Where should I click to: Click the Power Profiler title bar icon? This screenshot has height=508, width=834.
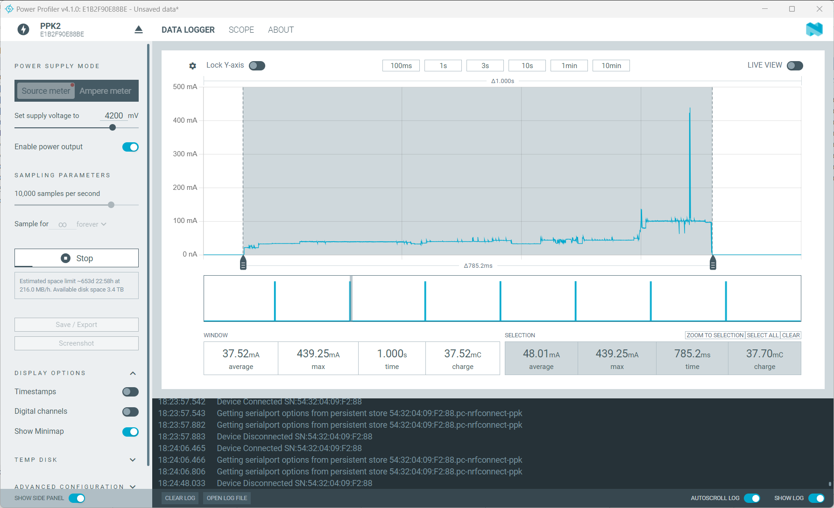click(x=9, y=9)
